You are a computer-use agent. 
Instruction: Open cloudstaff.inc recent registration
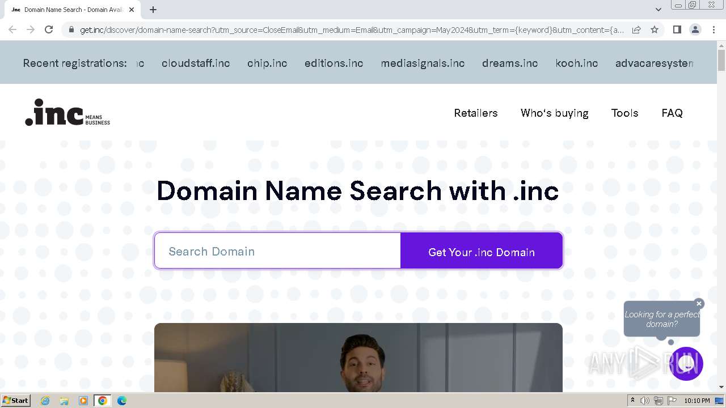coord(196,63)
